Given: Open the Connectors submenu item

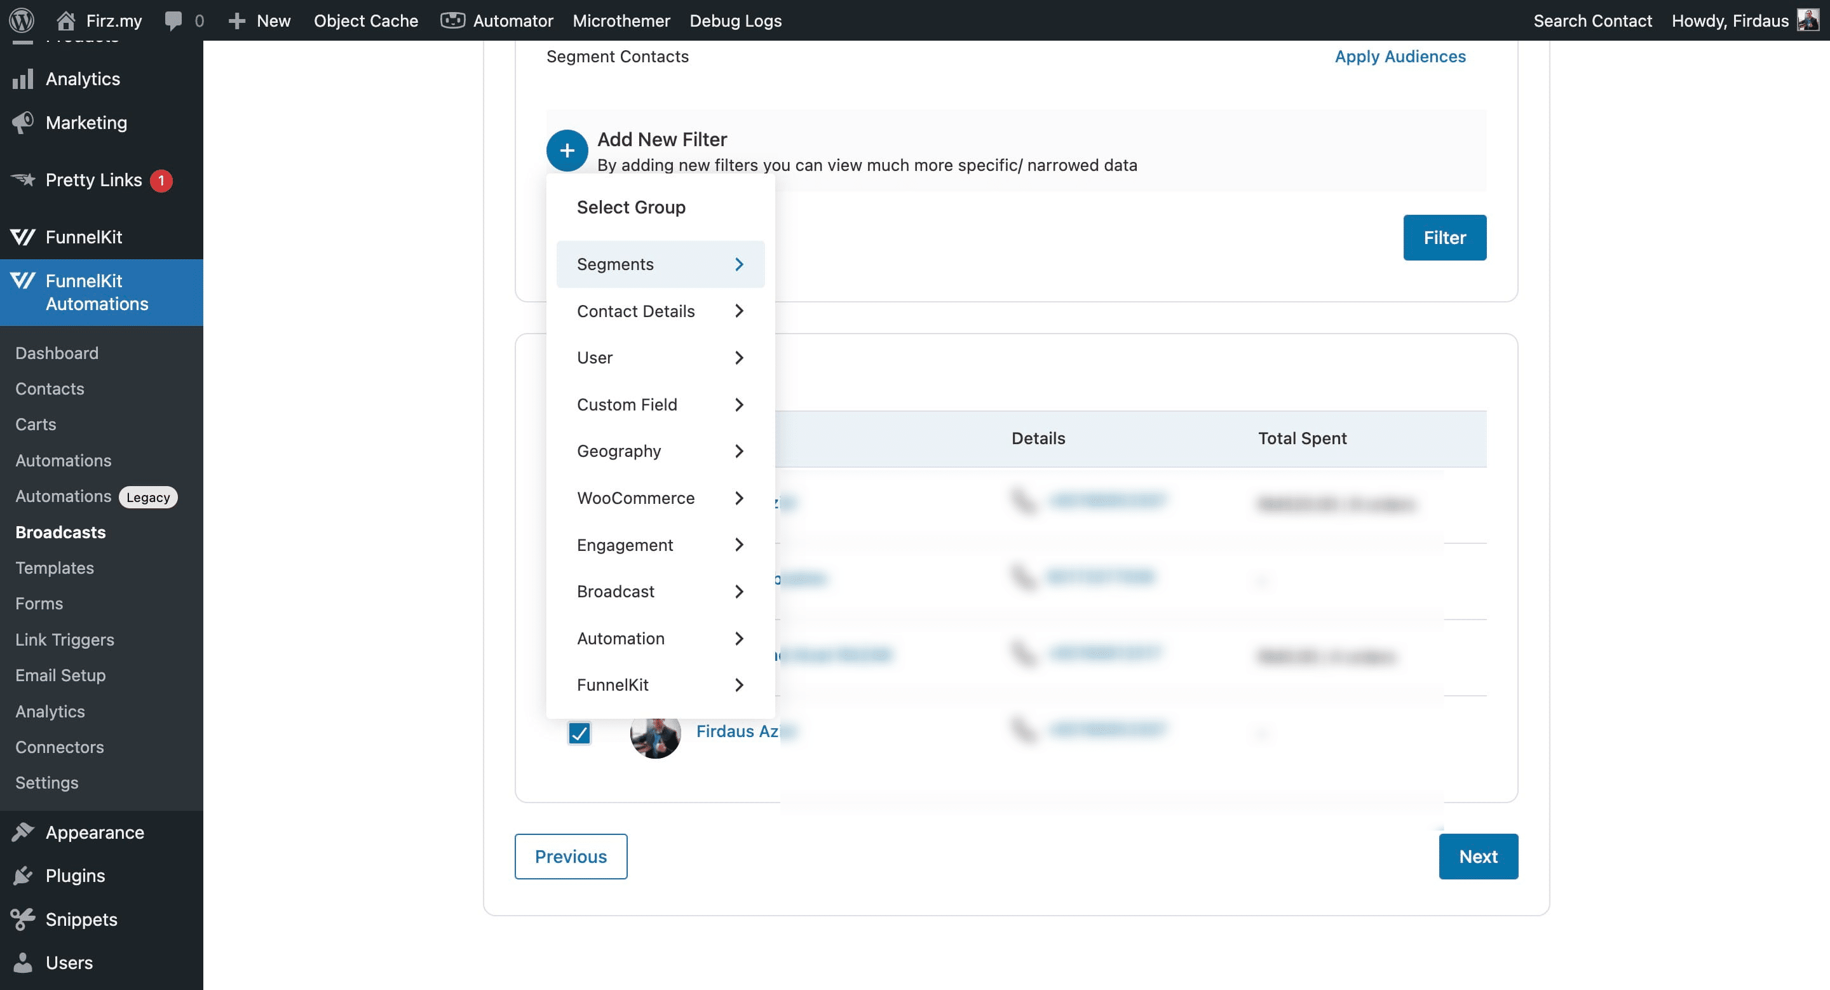Looking at the screenshot, I should click(60, 747).
